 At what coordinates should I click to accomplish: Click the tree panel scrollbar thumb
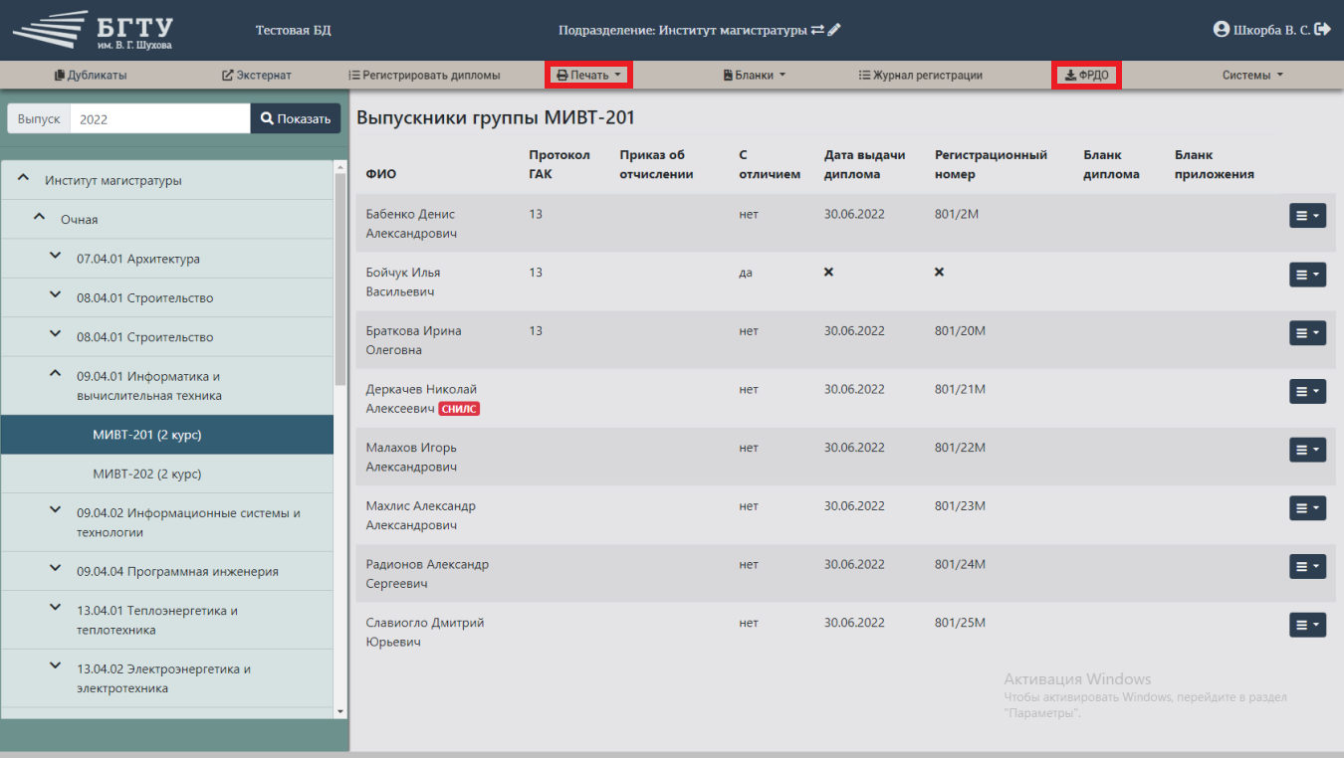click(x=340, y=279)
